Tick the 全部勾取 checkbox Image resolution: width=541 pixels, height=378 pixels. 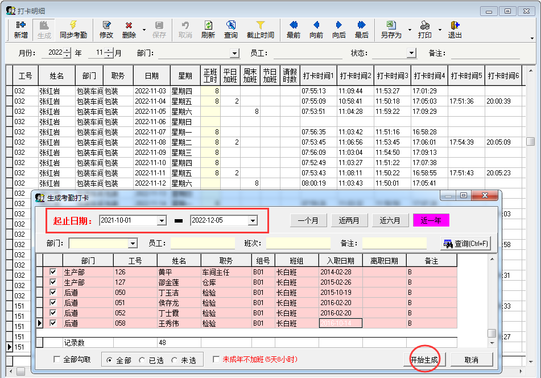click(x=57, y=360)
